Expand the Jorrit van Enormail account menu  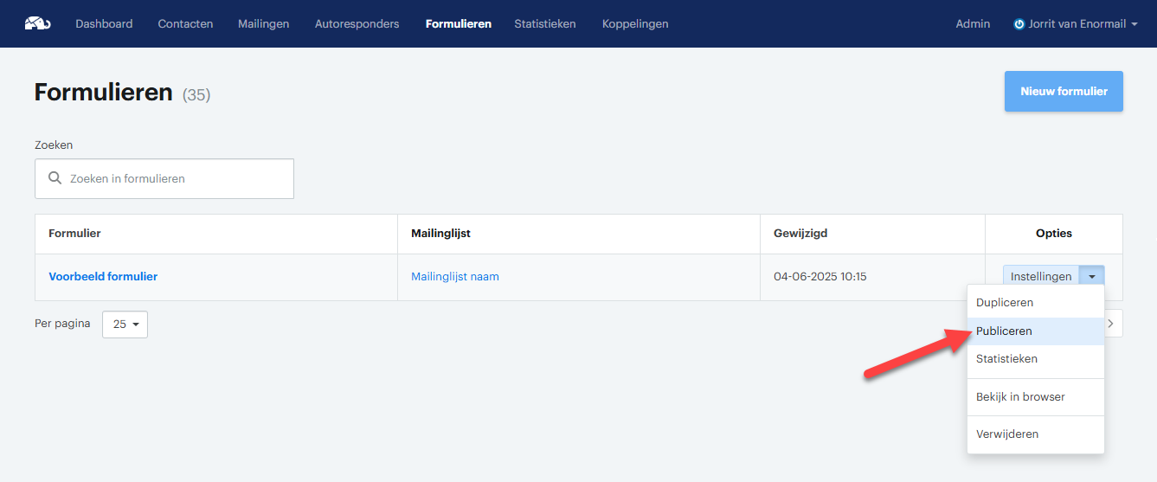pyautogui.click(x=1076, y=24)
